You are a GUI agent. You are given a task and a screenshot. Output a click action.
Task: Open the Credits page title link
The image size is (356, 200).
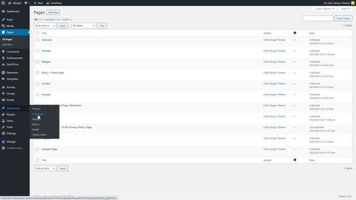coord(46,84)
